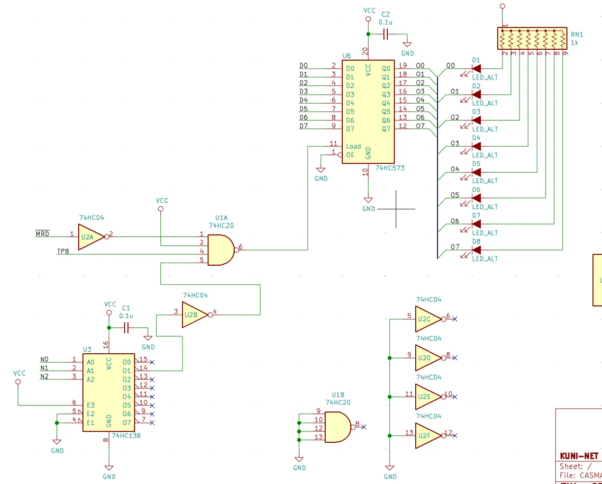This screenshot has width=602, height=484.
Task: Select LED D1 symbol
Action: click(x=476, y=69)
